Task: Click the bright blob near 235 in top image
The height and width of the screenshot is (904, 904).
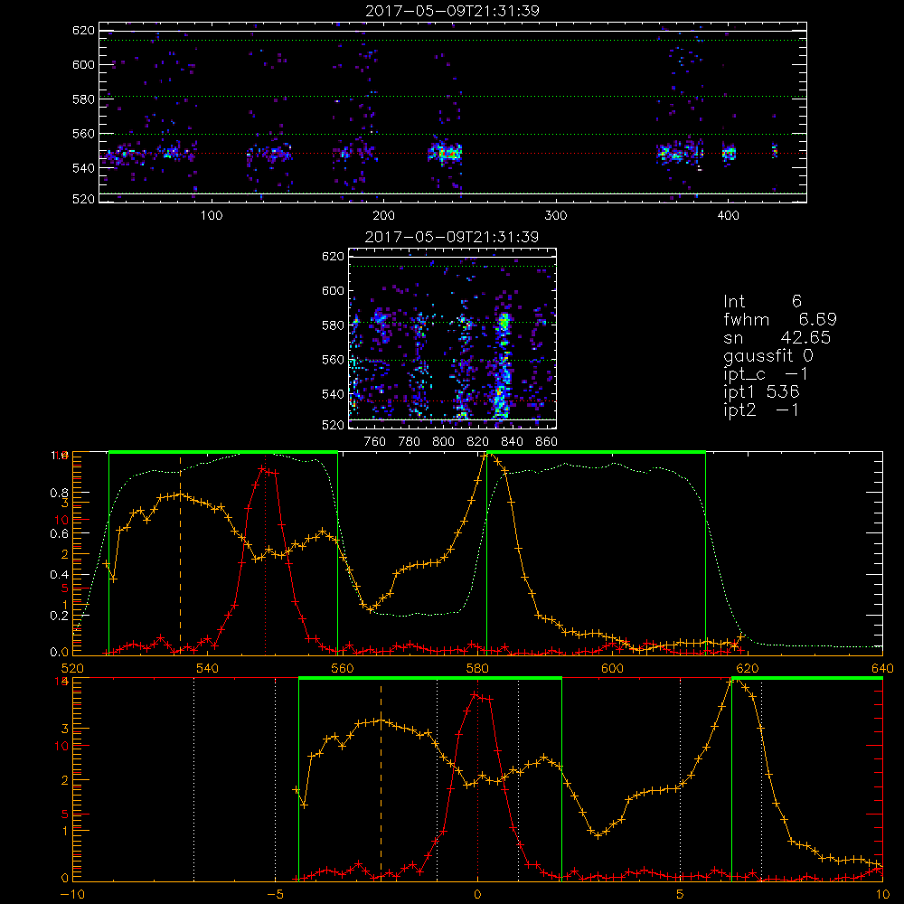Action: (445, 154)
